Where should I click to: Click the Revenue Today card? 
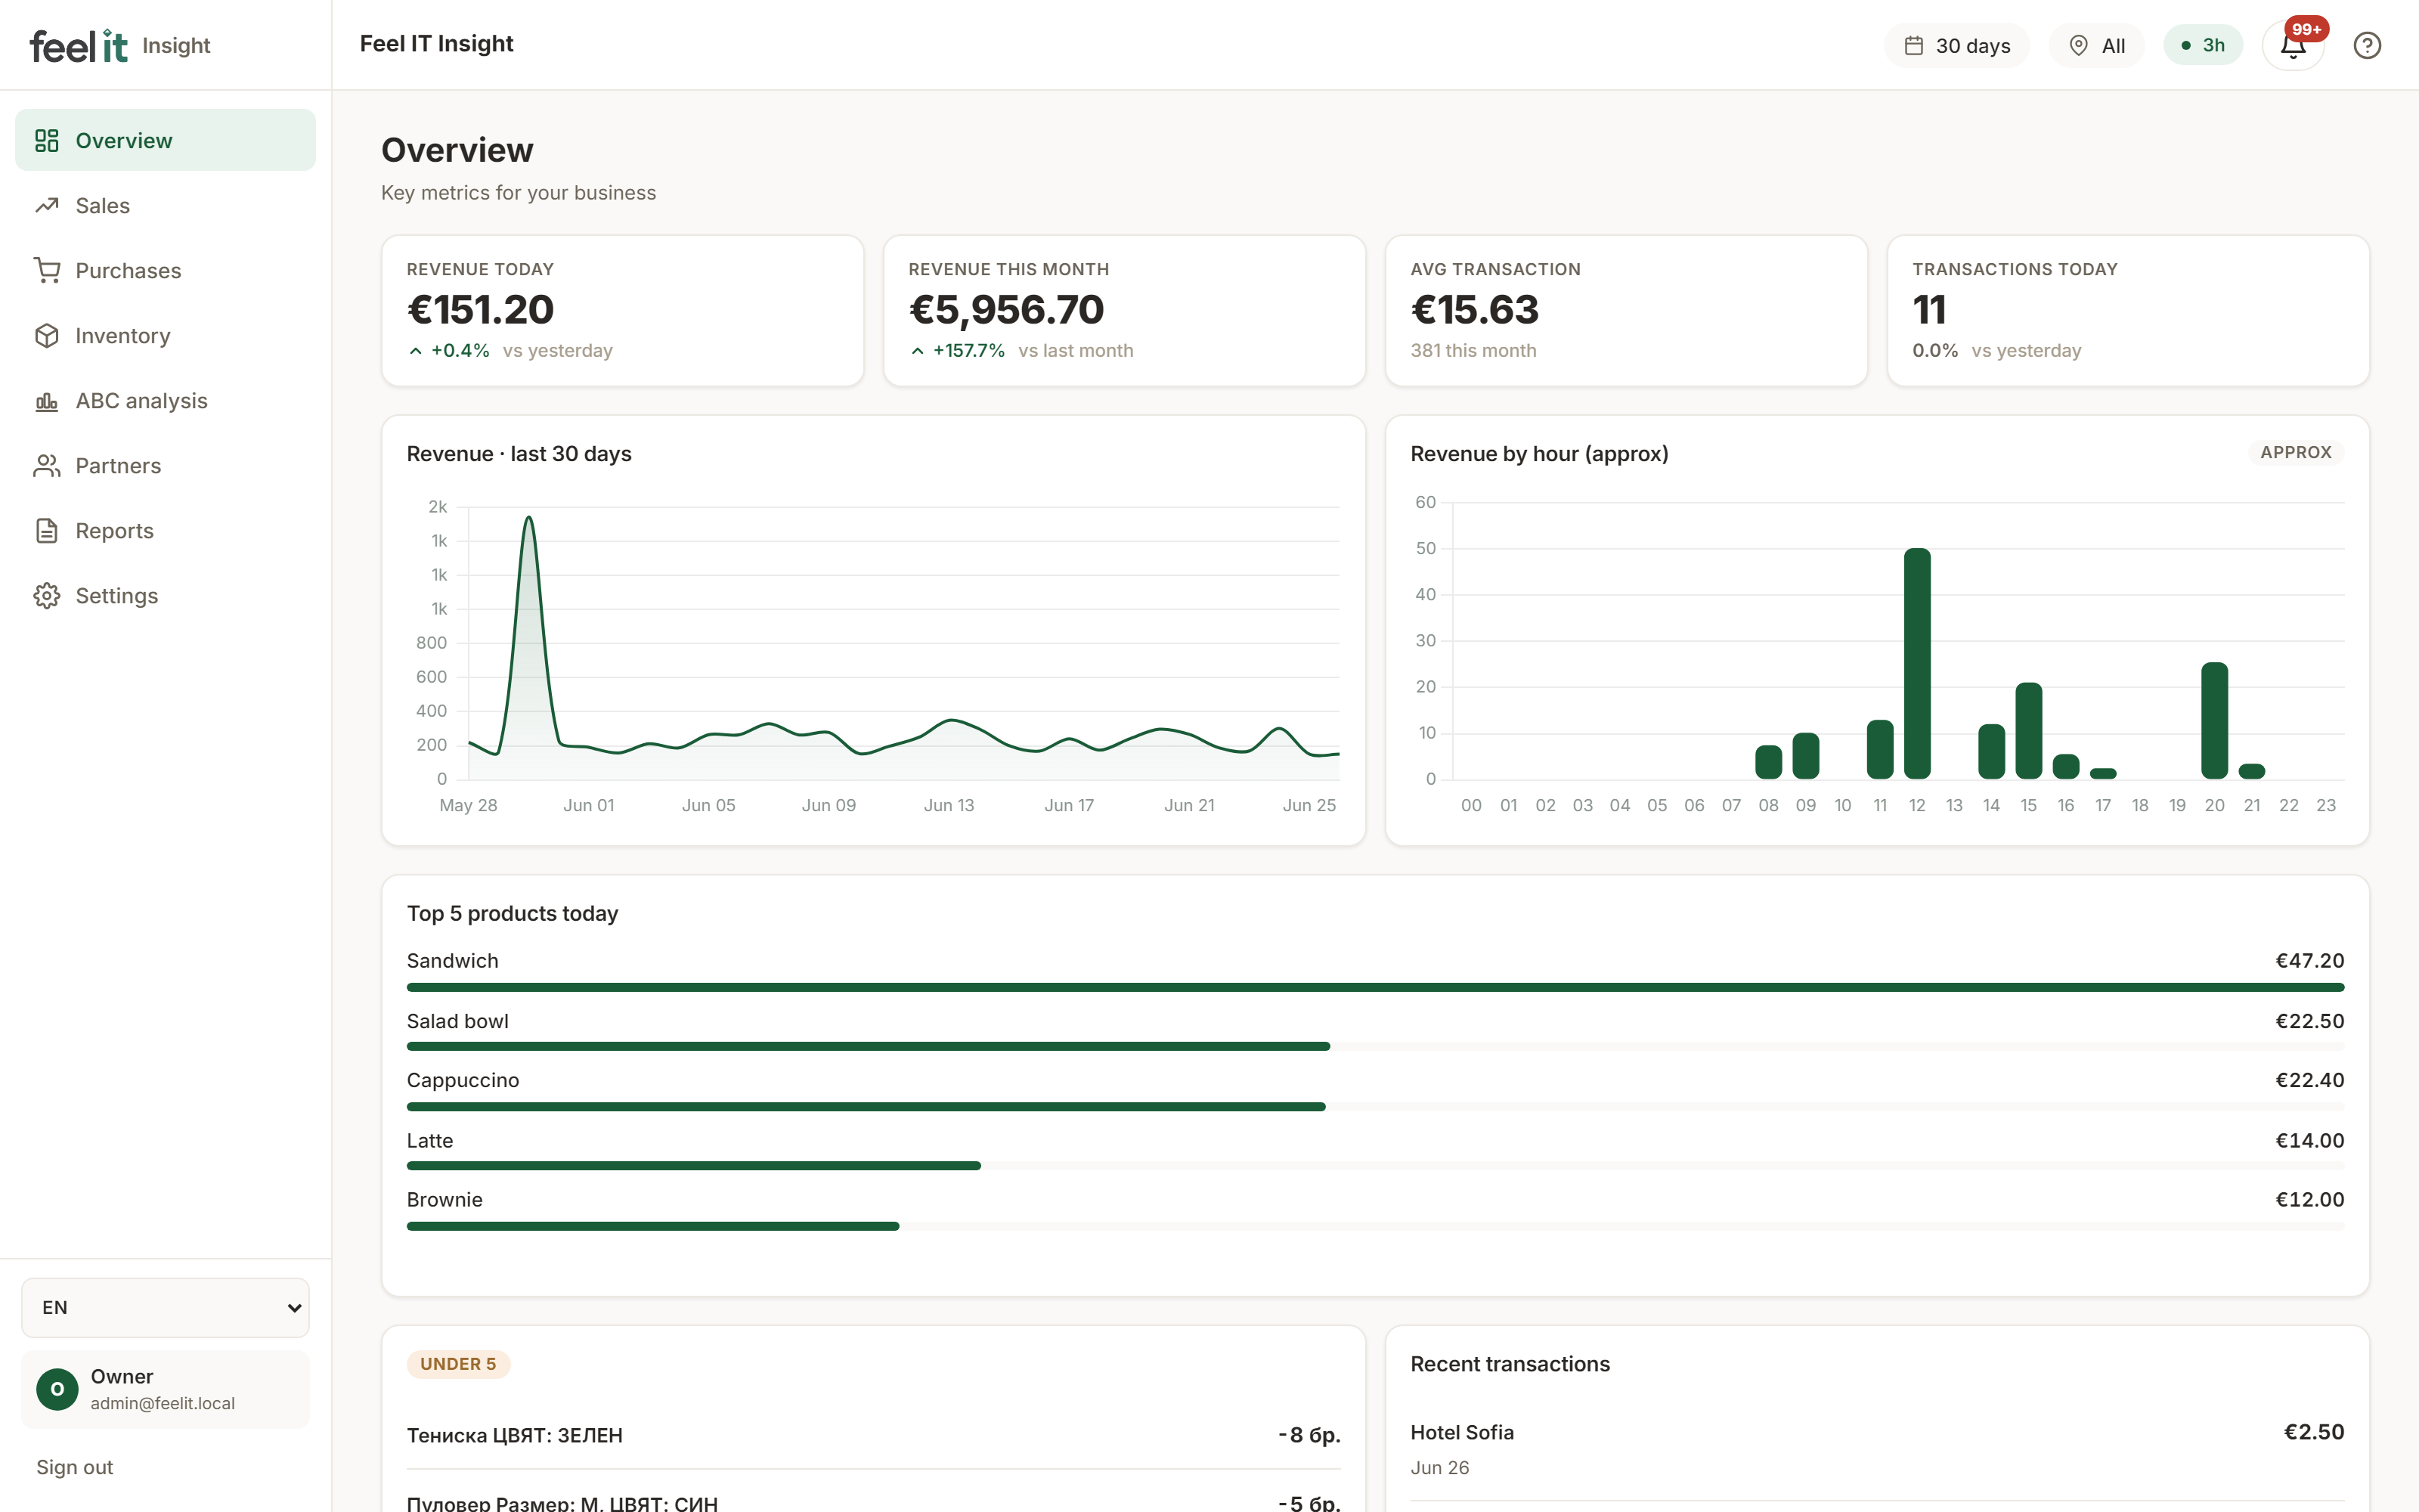(621, 310)
